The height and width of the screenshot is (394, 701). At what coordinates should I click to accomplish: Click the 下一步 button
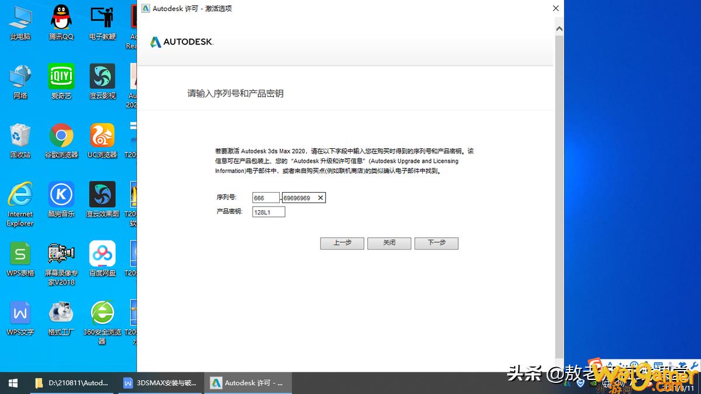(x=436, y=243)
